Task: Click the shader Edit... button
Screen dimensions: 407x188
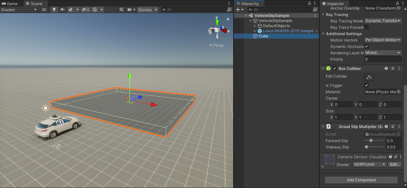Action: point(395,164)
